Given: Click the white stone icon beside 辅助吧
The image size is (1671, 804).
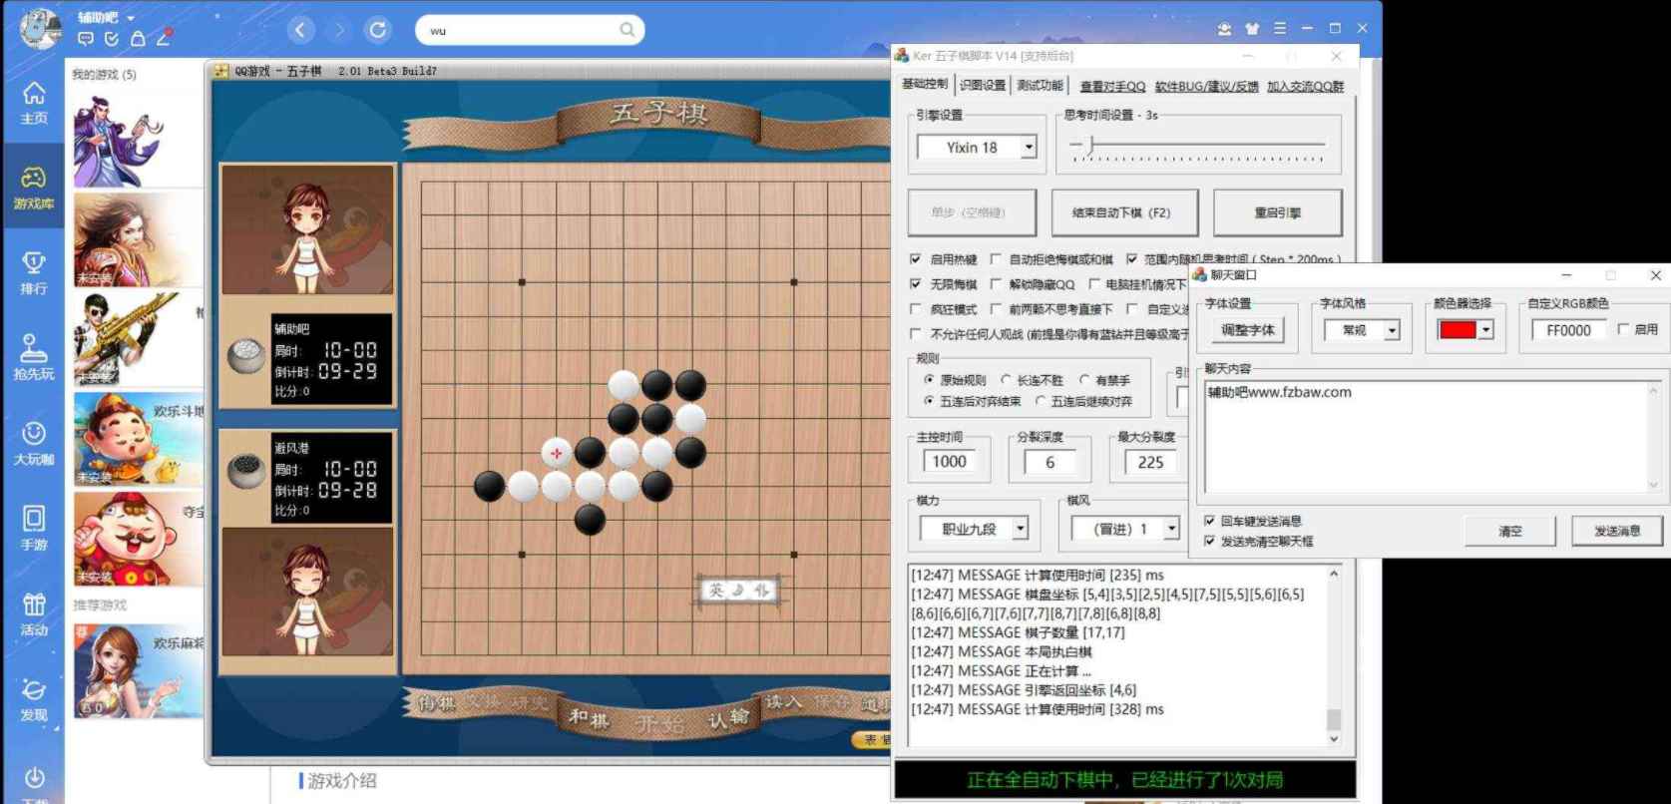Looking at the screenshot, I should 245,355.
